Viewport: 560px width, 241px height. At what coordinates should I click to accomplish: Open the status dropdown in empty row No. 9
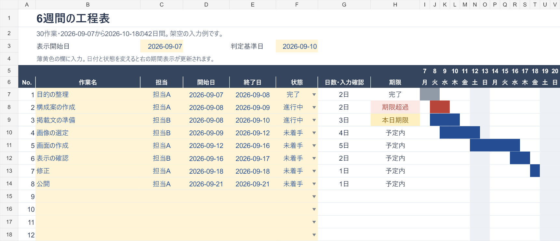click(314, 196)
